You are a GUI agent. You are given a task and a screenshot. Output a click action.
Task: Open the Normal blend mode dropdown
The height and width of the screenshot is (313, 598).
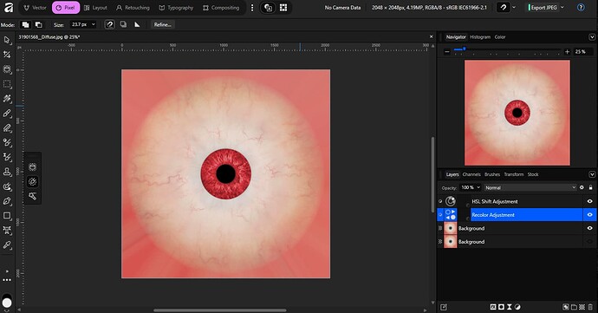tap(530, 187)
